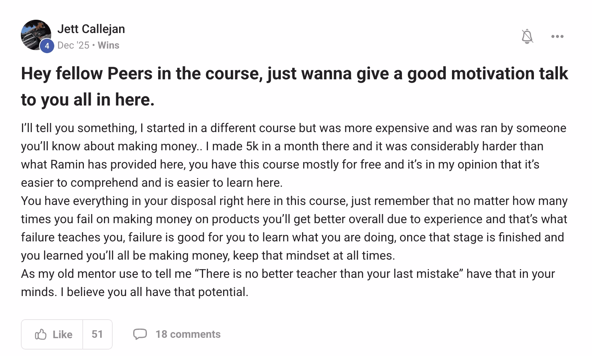Click the thumbs-up icon on Like button
Image resolution: width=592 pixels, height=356 pixels.
(41, 334)
